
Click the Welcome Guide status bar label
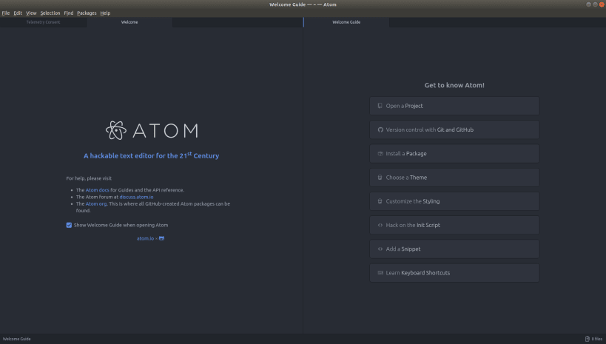click(16, 339)
